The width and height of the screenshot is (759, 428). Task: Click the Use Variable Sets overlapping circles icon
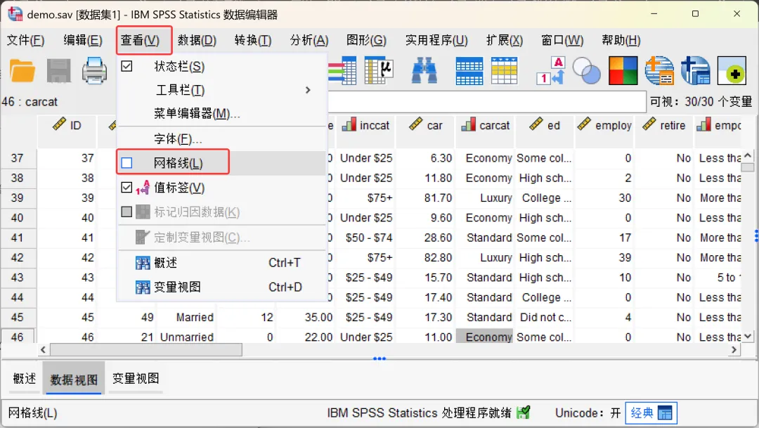586,71
